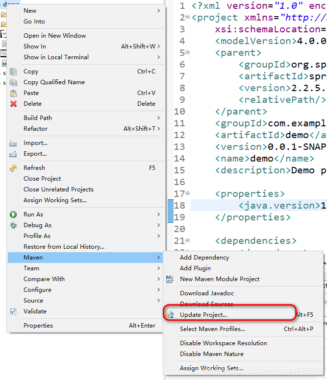
Task: Click the red Delete X icon
Action: pyautogui.click(x=13, y=104)
